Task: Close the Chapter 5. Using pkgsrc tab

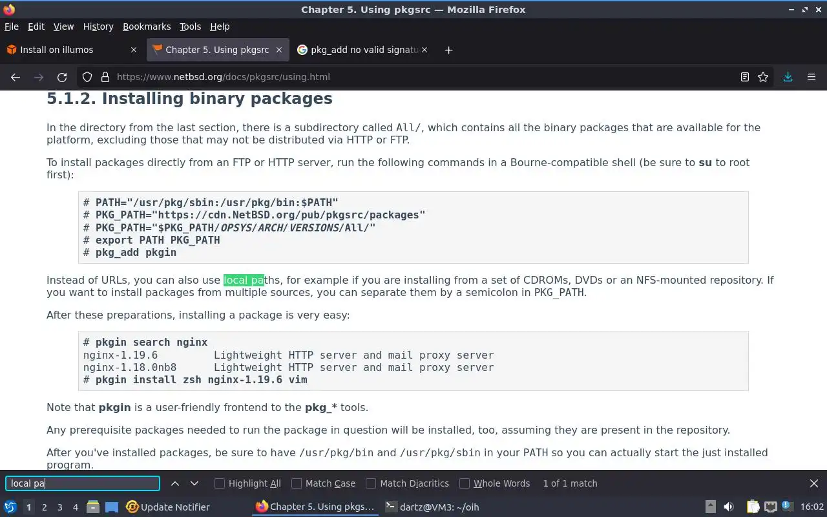Action: [279, 50]
